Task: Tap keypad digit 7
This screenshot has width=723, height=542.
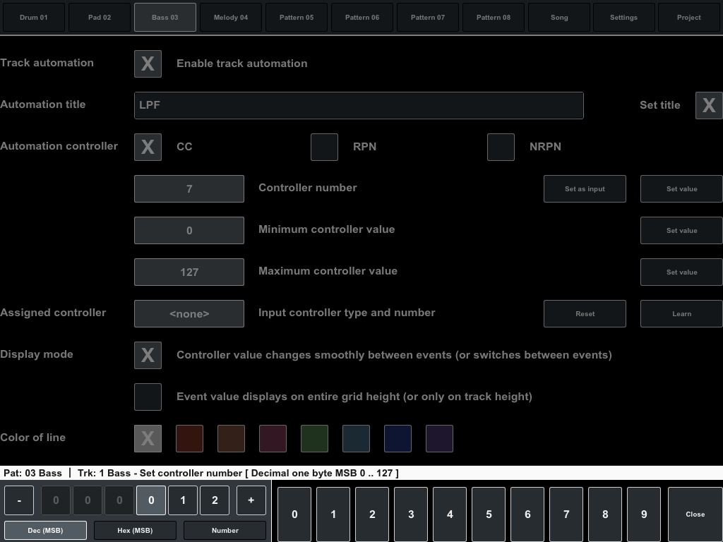Action: coord(566,514)
